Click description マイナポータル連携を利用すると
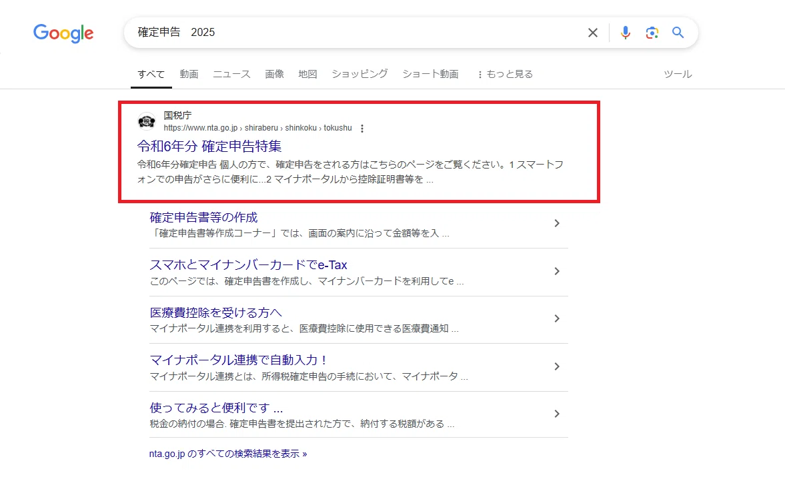Viewport: 785px width, 479px height. click(304, 328)
